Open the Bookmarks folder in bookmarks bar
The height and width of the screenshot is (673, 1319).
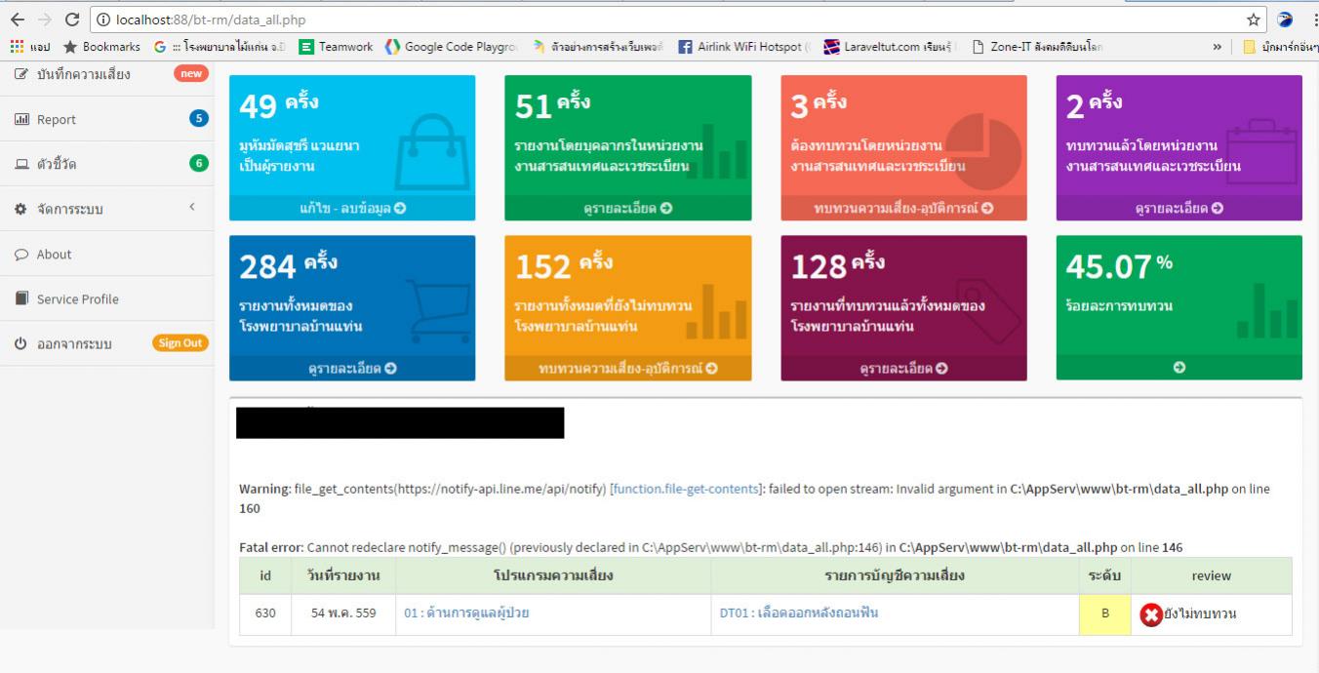[x=101, y=47]
